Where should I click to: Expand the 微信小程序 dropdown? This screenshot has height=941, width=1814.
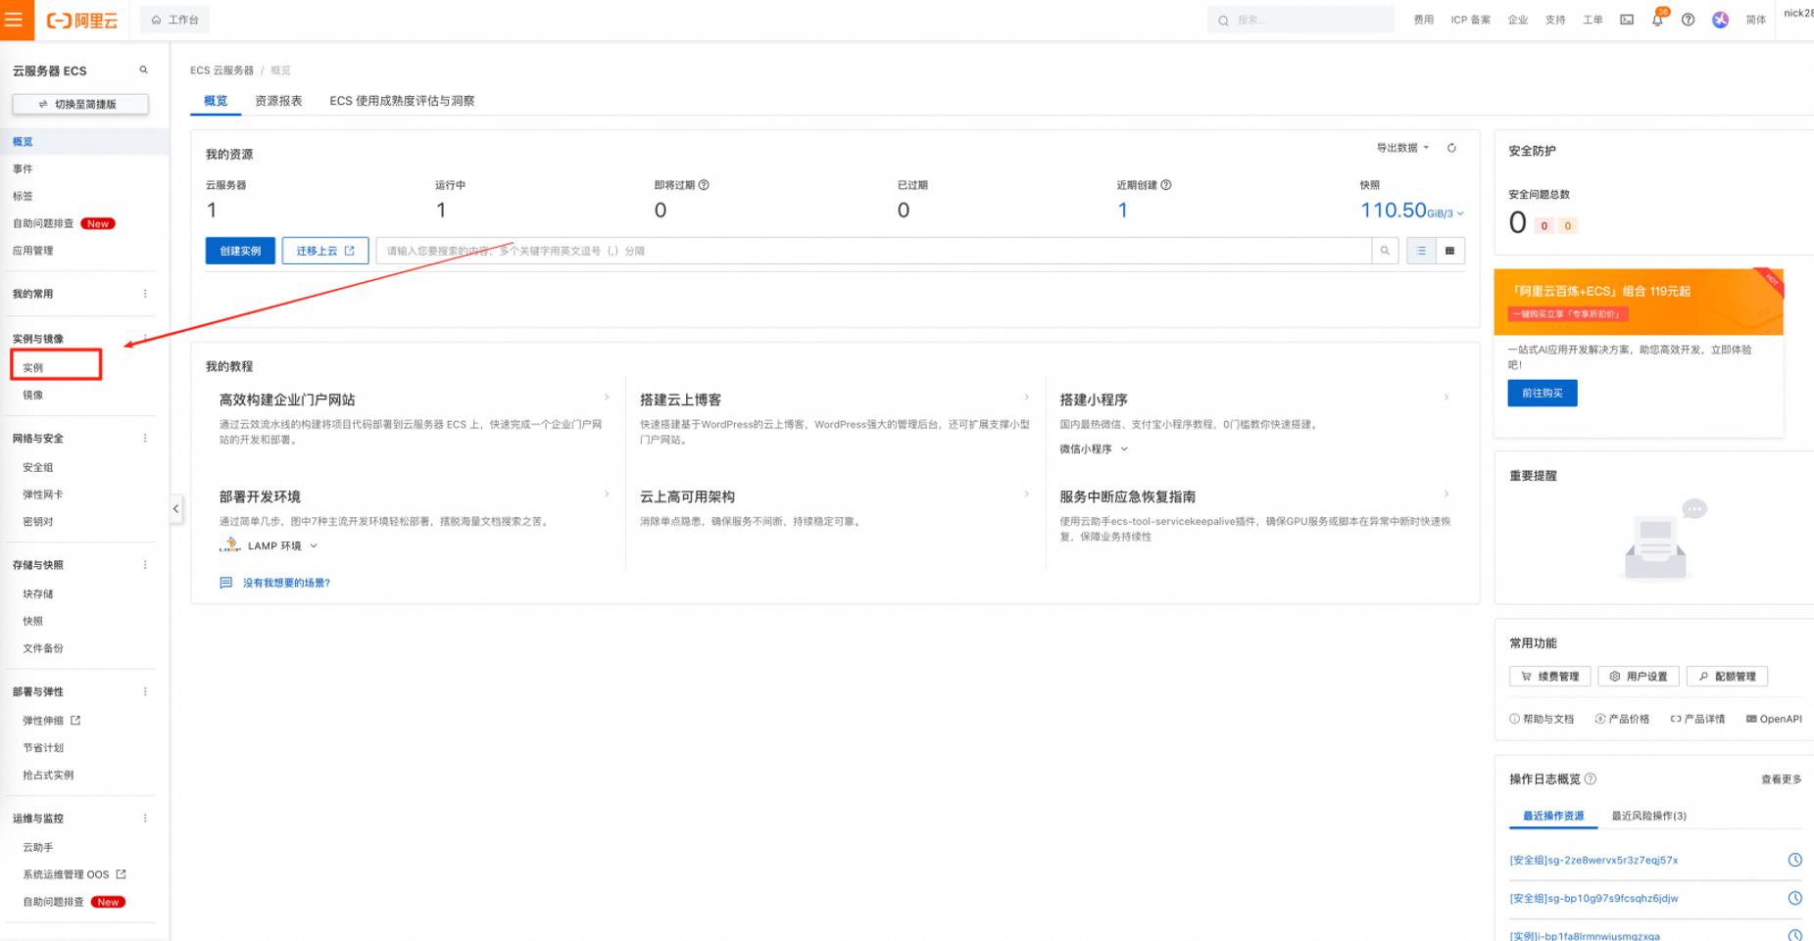click(1094, 449)
